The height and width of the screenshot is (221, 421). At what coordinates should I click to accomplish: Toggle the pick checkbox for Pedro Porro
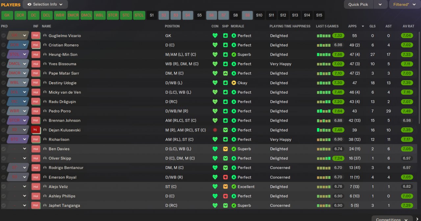3,111
